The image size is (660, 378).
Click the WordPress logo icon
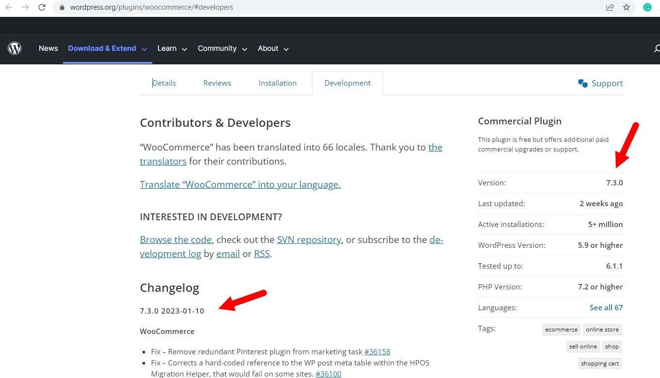[x=15, y=48]
